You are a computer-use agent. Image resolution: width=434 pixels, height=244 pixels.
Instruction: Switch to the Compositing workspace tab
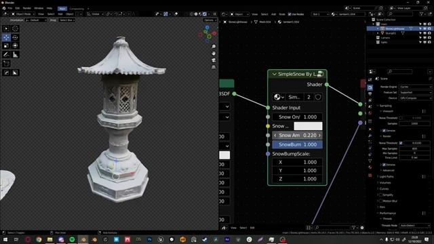click(77, 9)
